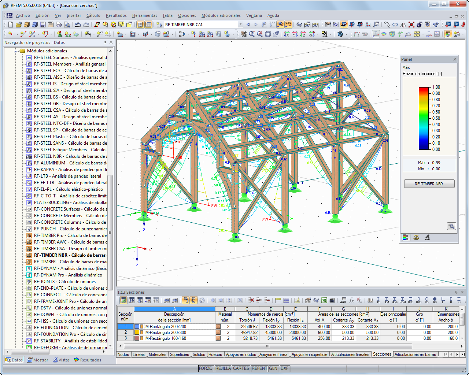Click the Redo arrow icon

click(x=86, y=25)
